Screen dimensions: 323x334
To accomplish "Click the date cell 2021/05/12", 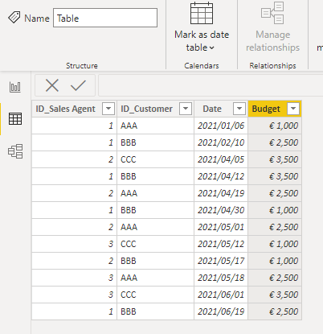I will [221, 244].
